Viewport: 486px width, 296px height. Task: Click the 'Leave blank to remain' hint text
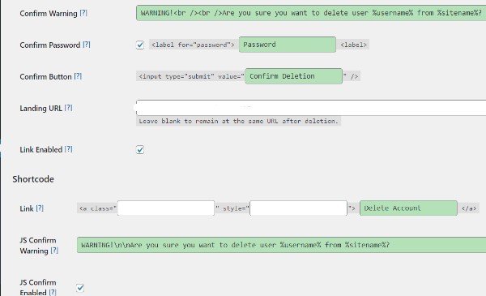point(238,121)
